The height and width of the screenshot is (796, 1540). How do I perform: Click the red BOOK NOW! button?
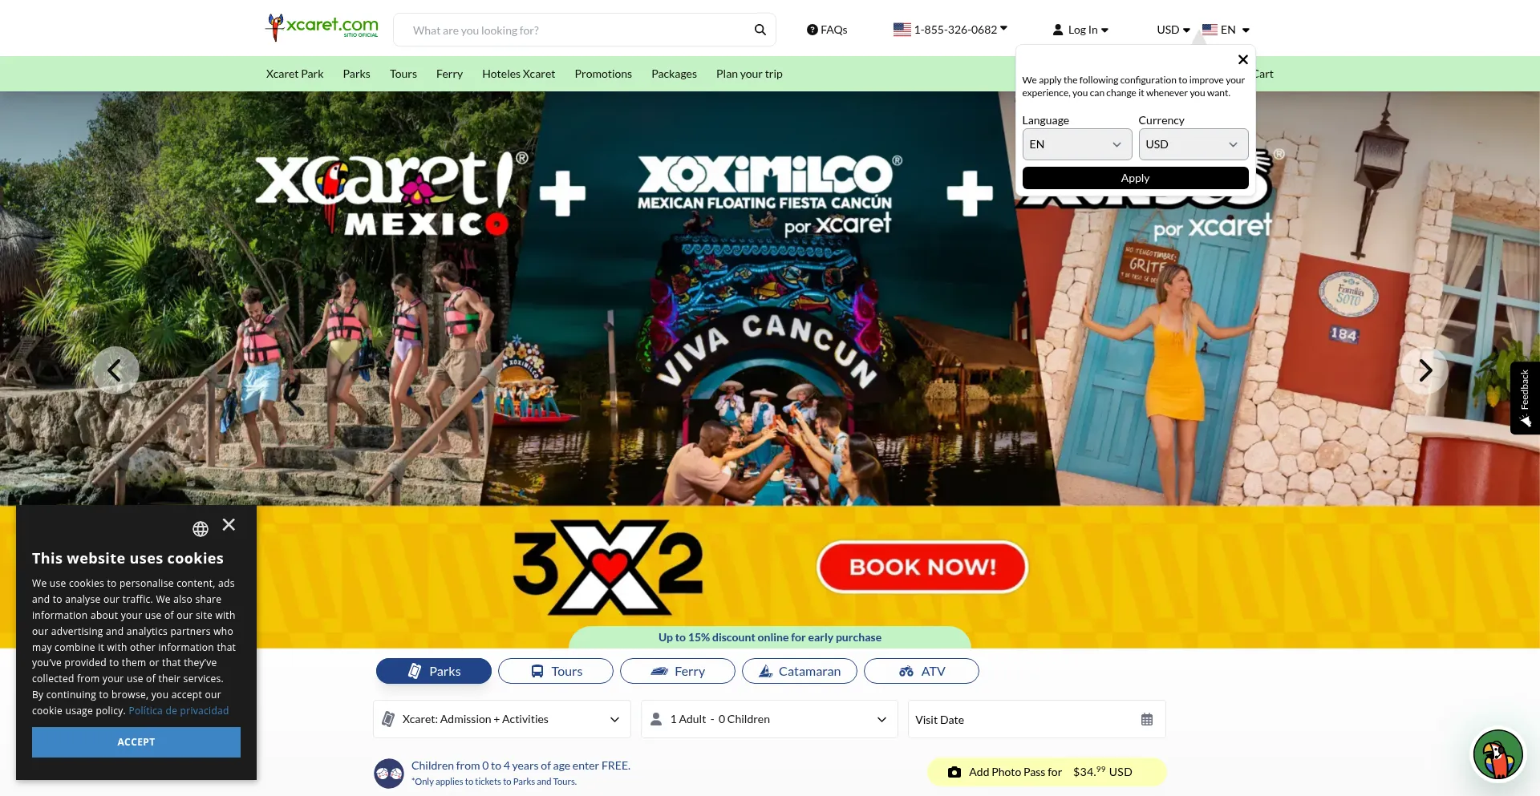point(922,567)
